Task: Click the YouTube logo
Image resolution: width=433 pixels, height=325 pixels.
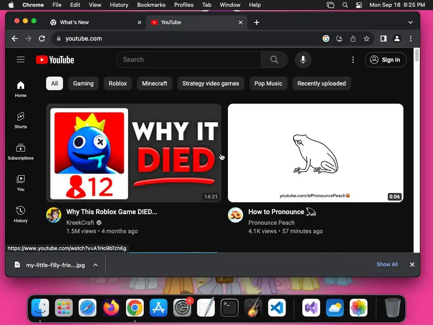Action: 55,60
